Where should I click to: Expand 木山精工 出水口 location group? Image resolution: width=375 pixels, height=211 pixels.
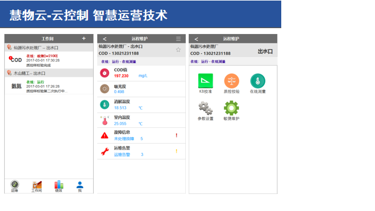[49, 73]
